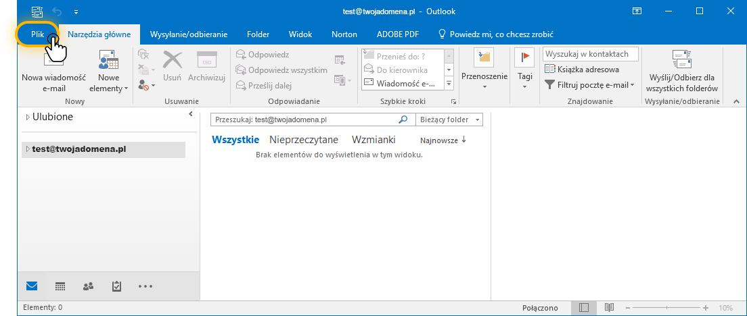
Task: Switch to the Wysyłanie/odbieranie ribbon tab
Action: [x=188, y=34]
